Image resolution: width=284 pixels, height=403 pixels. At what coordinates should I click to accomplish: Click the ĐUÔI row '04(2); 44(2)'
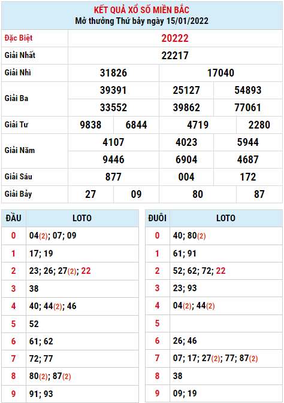226,306
